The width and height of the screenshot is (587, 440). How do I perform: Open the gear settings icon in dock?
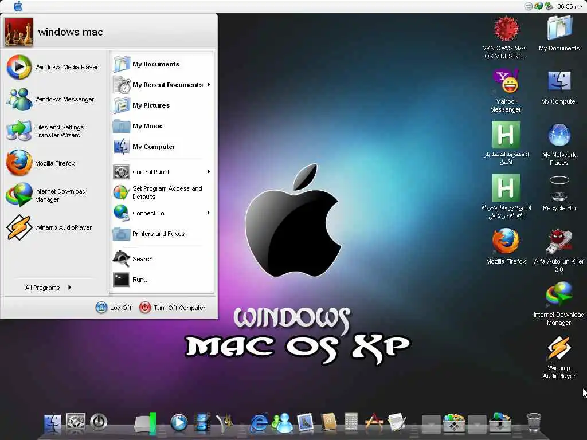(x=76, y=422)
